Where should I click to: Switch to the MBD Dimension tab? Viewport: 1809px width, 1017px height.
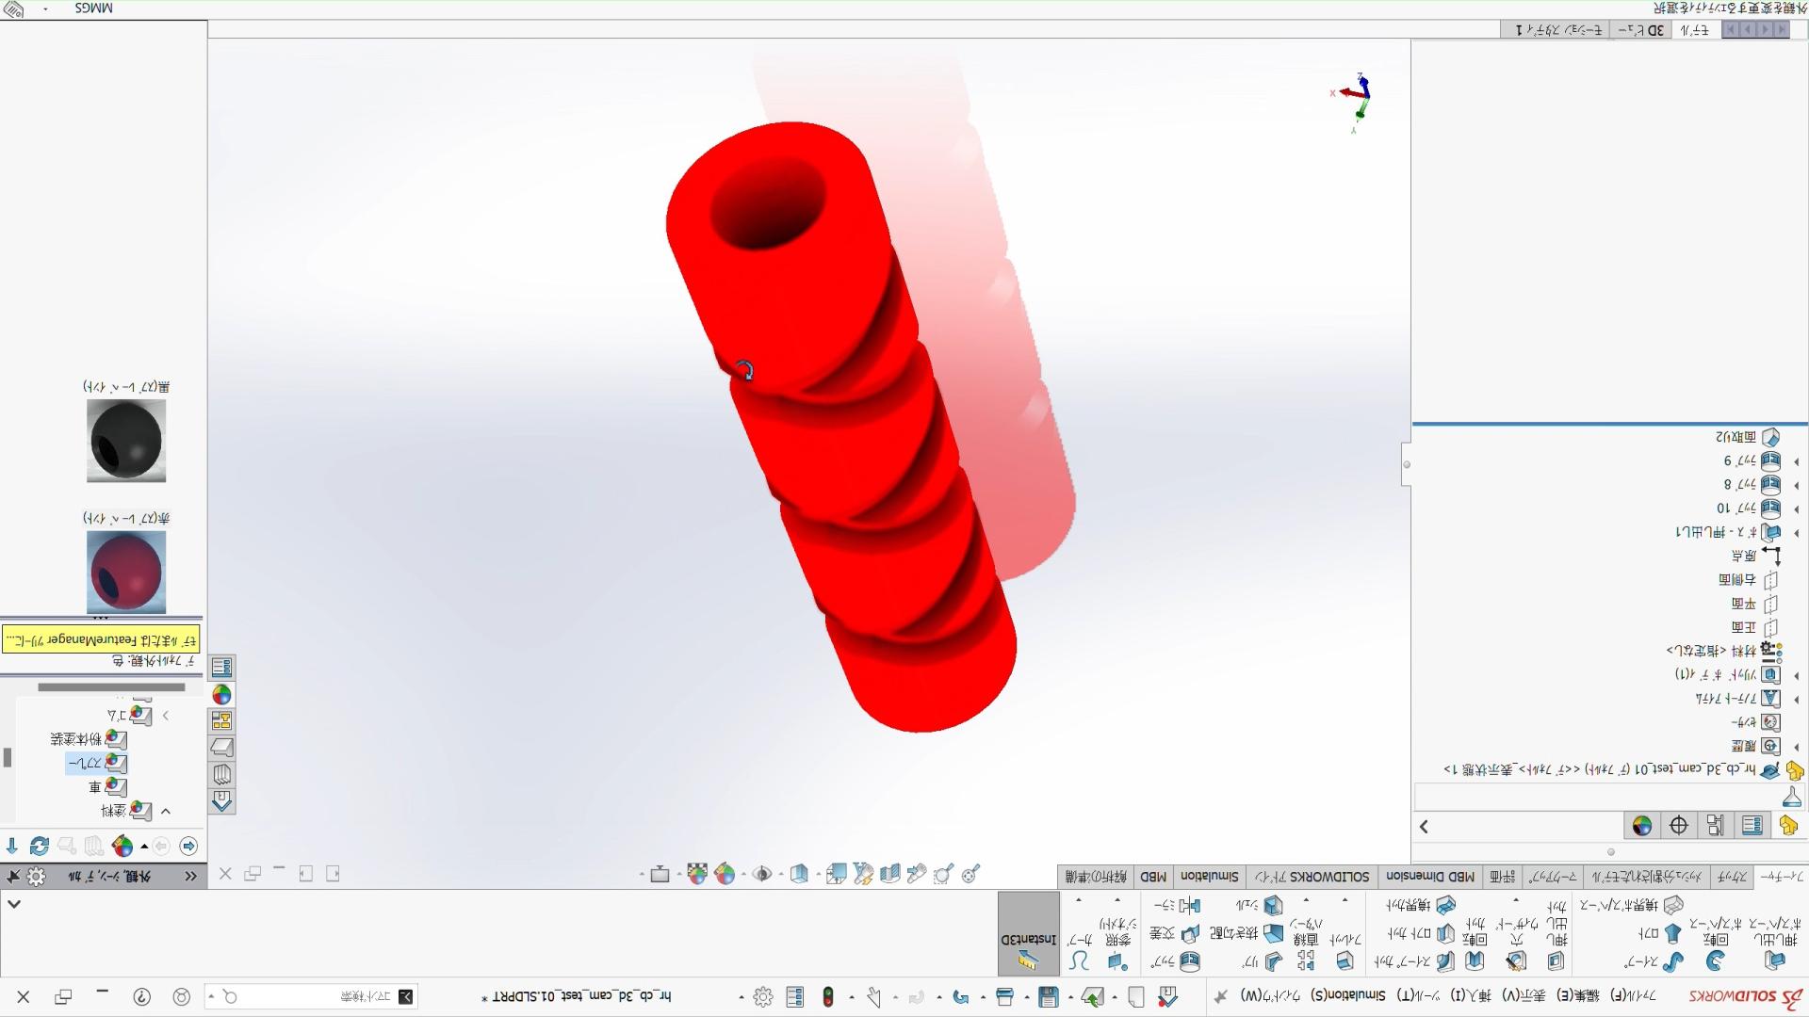pyautogui.click(x=1430, y=877)
